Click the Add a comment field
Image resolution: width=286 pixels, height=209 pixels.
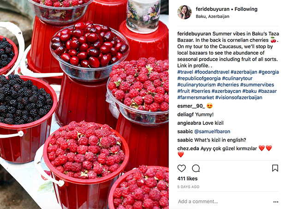click(198, 201)
